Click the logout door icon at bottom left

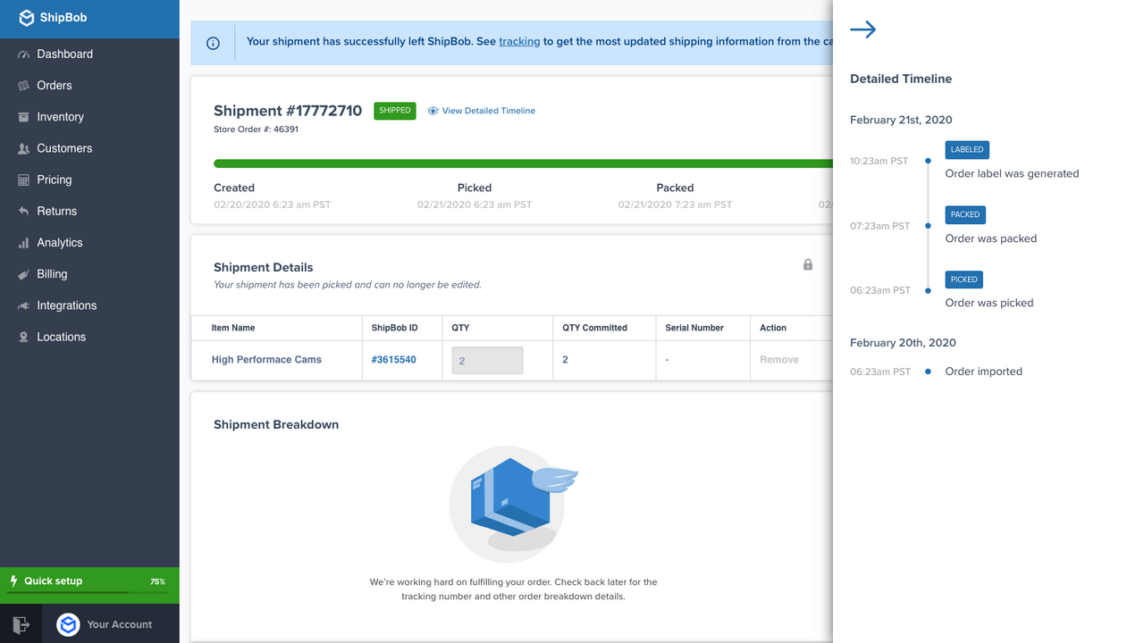[21, 624]
